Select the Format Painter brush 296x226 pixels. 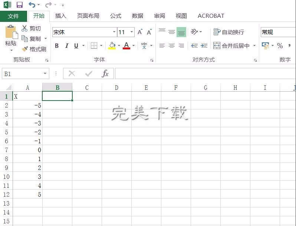(x=25, y=49)
